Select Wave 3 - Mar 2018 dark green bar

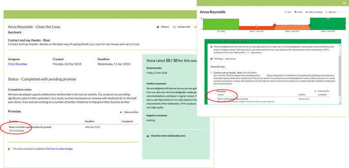coord(328,24)
